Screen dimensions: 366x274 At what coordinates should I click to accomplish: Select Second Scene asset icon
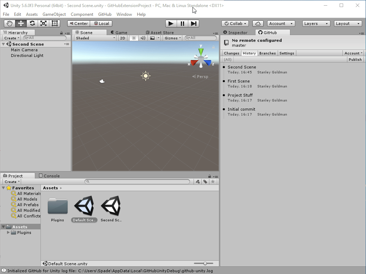[x=111, y=206]
